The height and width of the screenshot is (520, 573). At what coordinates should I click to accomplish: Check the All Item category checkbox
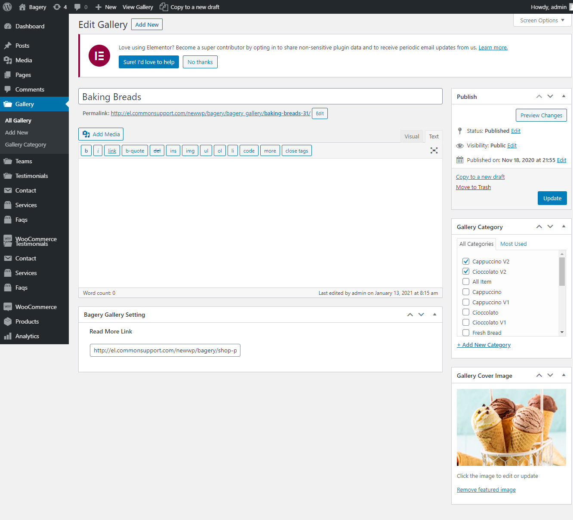466,281
